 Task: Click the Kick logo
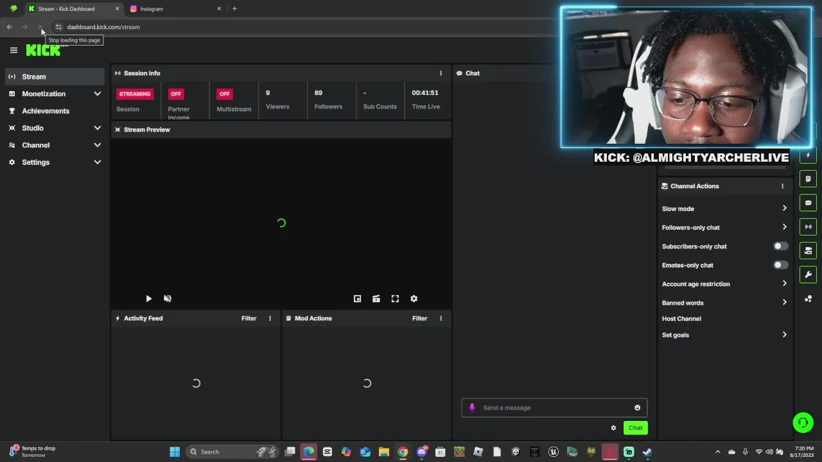tap(43, 50)
